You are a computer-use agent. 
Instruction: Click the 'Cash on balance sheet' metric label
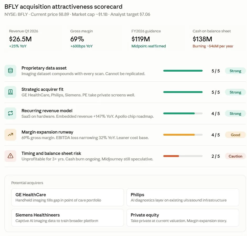click(x=212, y=31)
